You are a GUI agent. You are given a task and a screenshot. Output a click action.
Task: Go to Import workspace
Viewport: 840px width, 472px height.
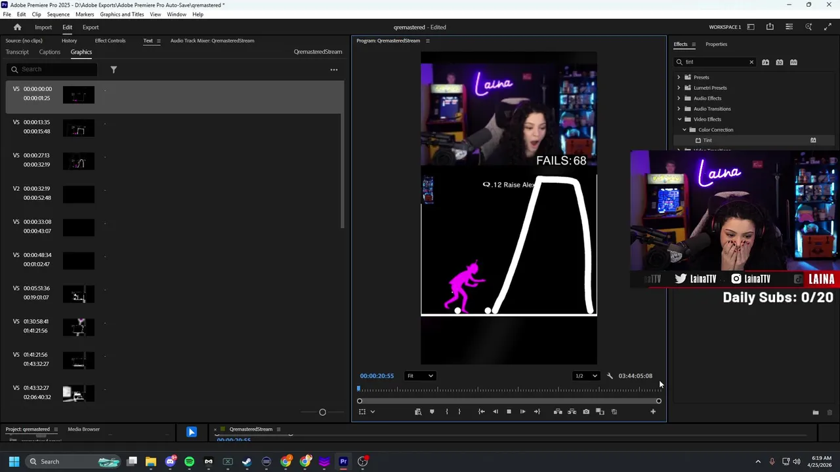pos(43,28)
